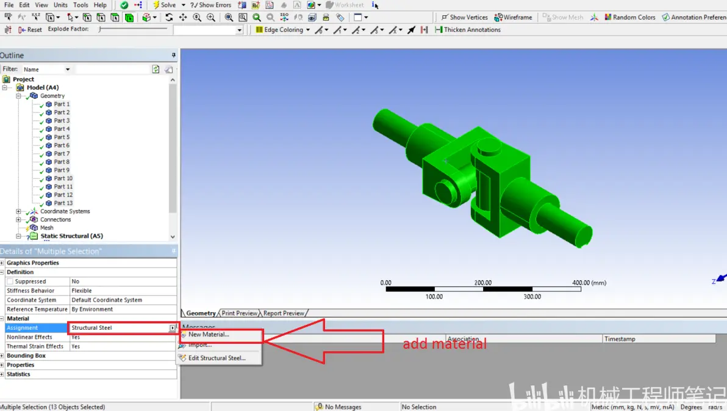The width and height of the screenshot is (727, 411).
Task: Toggle Wireframe display mode
Action: [514, 17]
